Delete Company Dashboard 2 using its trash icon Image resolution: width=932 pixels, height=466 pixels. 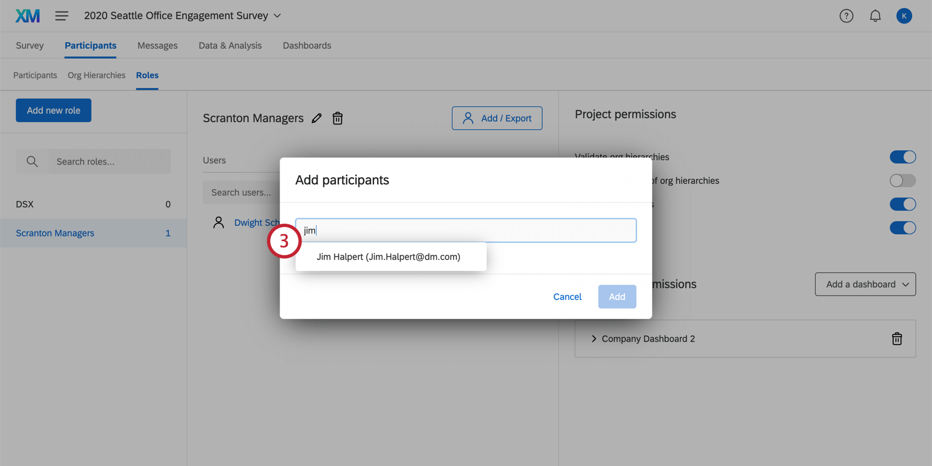click(x=897, y=338)
